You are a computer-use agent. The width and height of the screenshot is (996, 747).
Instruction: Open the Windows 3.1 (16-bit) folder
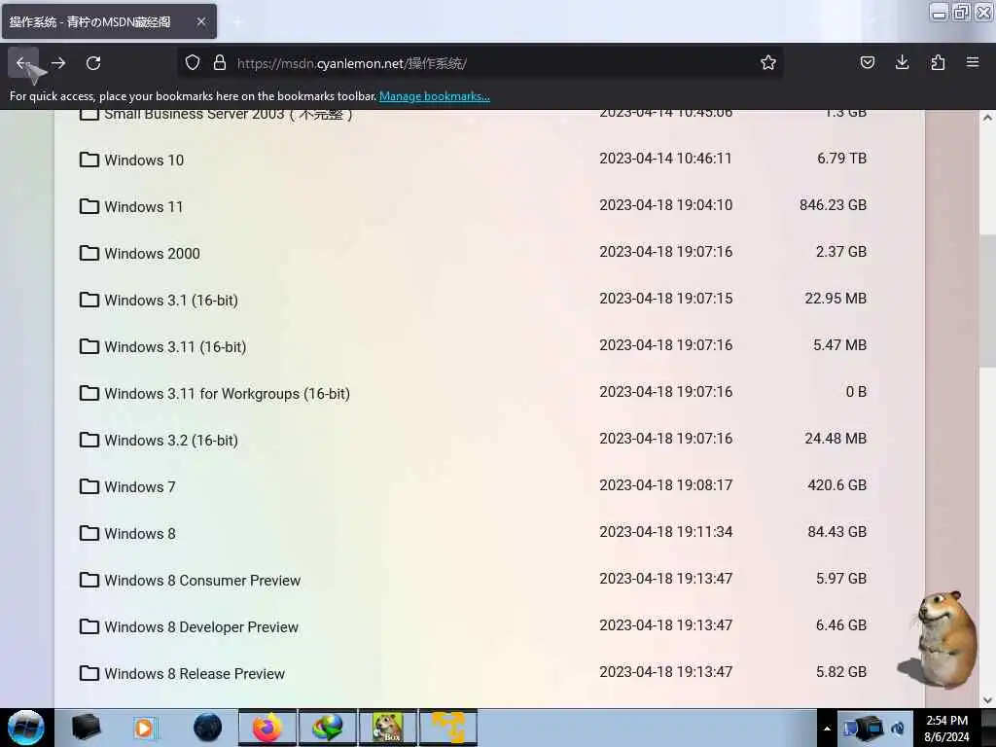[171, 301]
